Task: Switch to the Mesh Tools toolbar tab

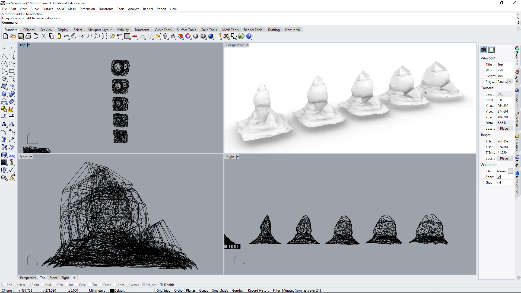Action: pos(230,30)
